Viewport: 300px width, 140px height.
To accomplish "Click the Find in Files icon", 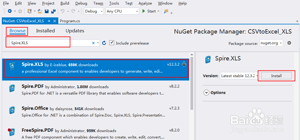I will coord(166,11).
